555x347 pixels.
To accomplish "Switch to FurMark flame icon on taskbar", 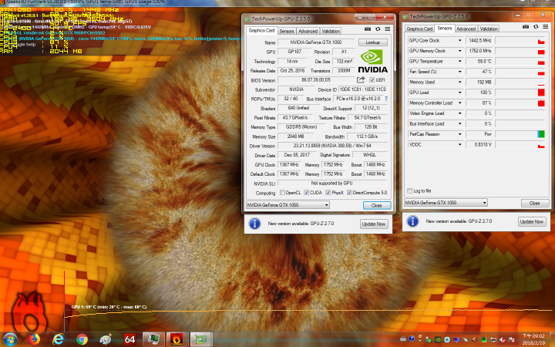I will tap(177, 339).
